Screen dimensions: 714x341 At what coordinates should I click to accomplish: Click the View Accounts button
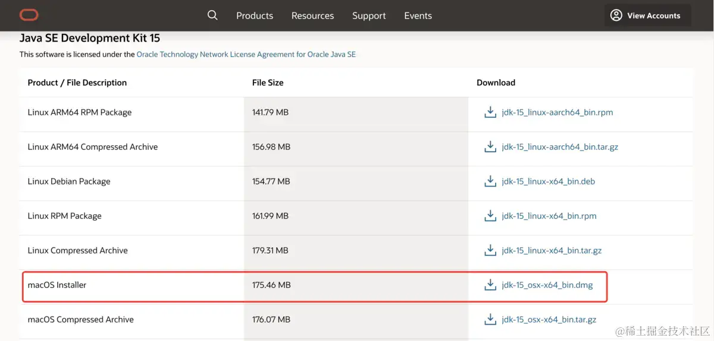click(647, 15)
